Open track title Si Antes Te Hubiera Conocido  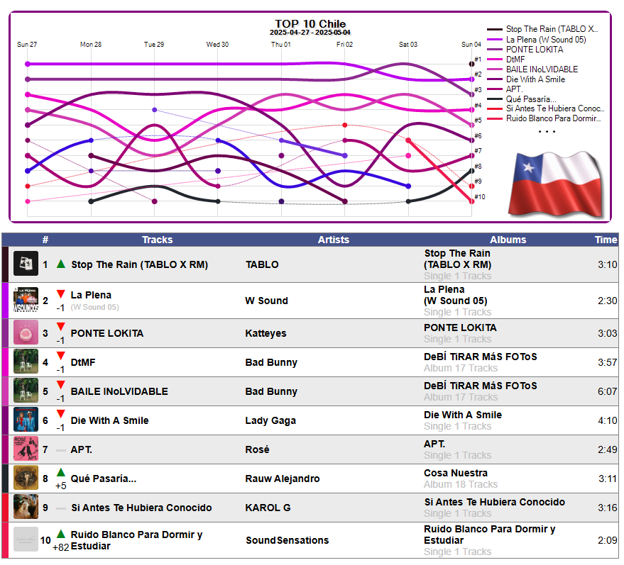point(141,508)
